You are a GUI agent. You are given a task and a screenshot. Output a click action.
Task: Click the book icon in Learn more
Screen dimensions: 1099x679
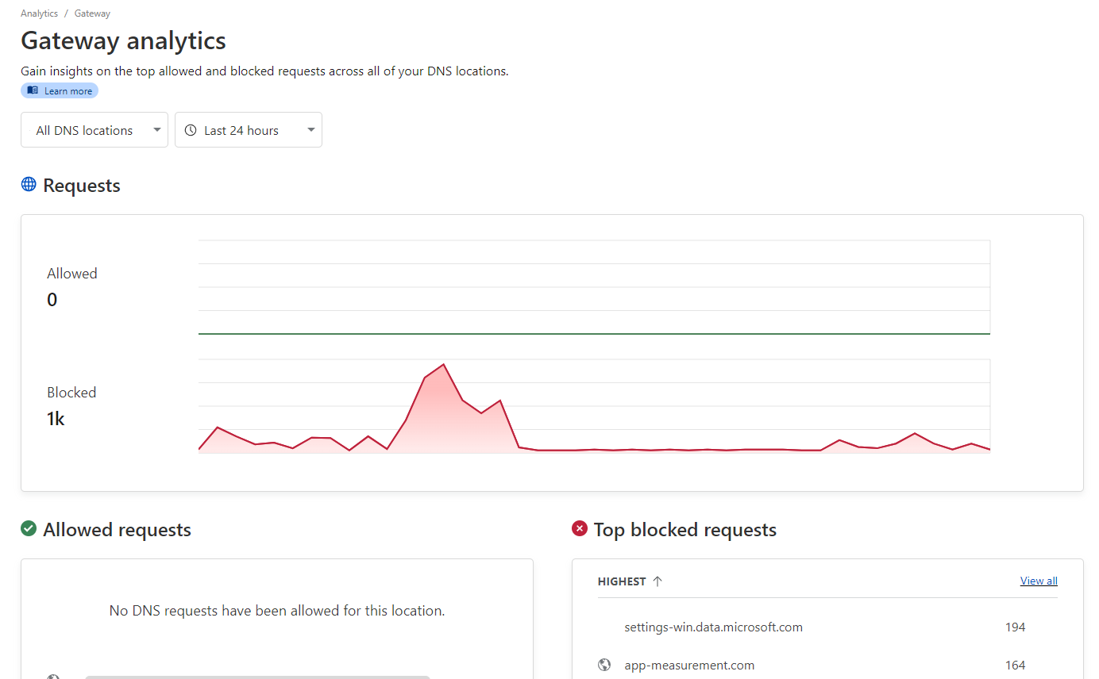point(33,90)
